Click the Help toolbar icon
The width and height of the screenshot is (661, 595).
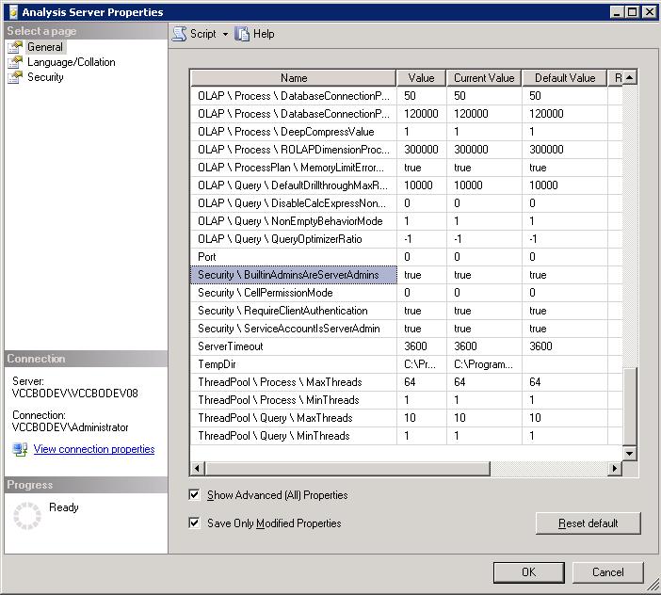point(243,34)
